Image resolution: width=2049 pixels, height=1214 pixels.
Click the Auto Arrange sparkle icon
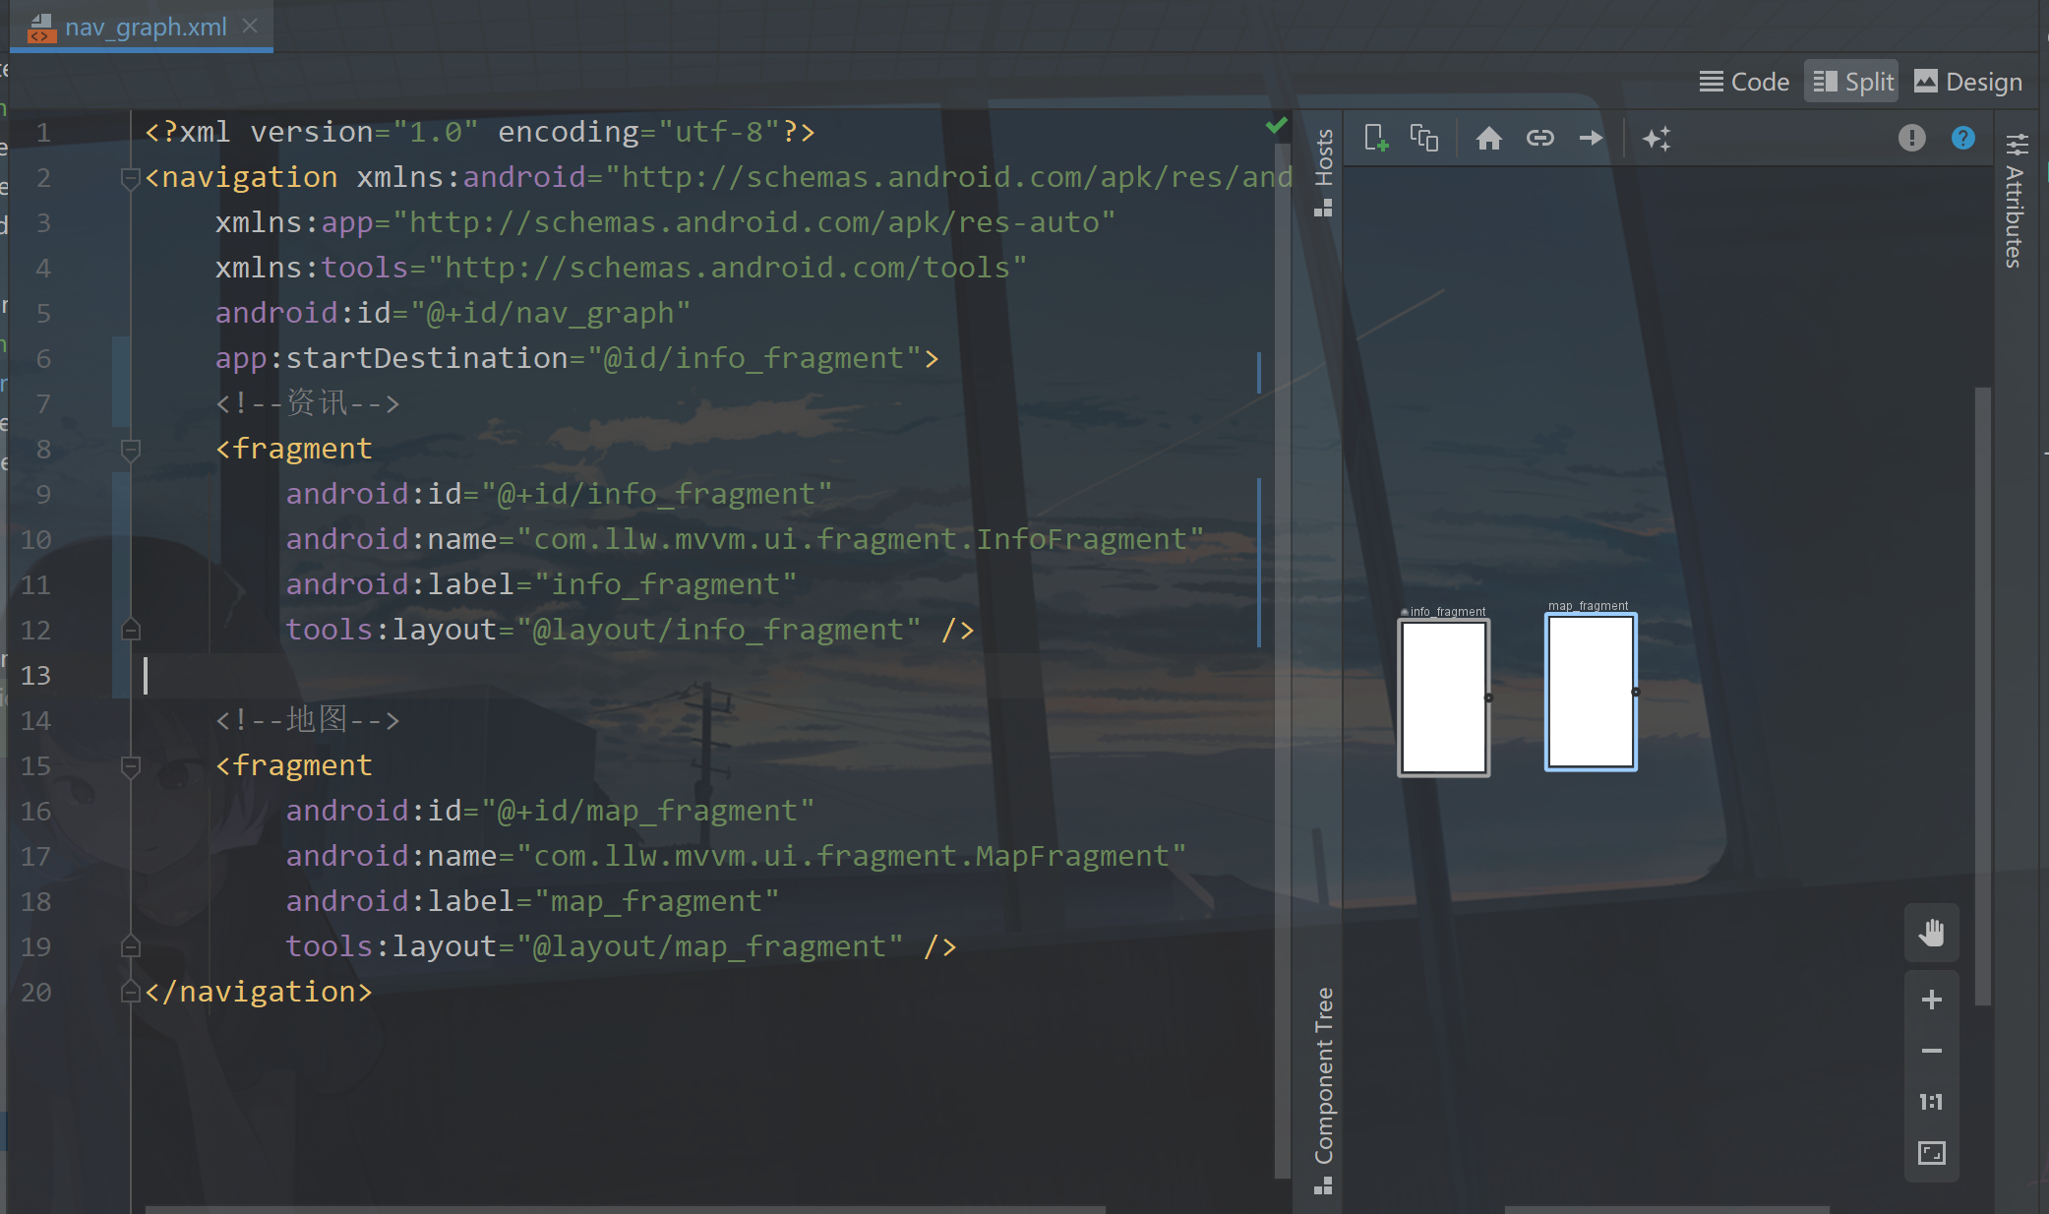(1657, 138)
